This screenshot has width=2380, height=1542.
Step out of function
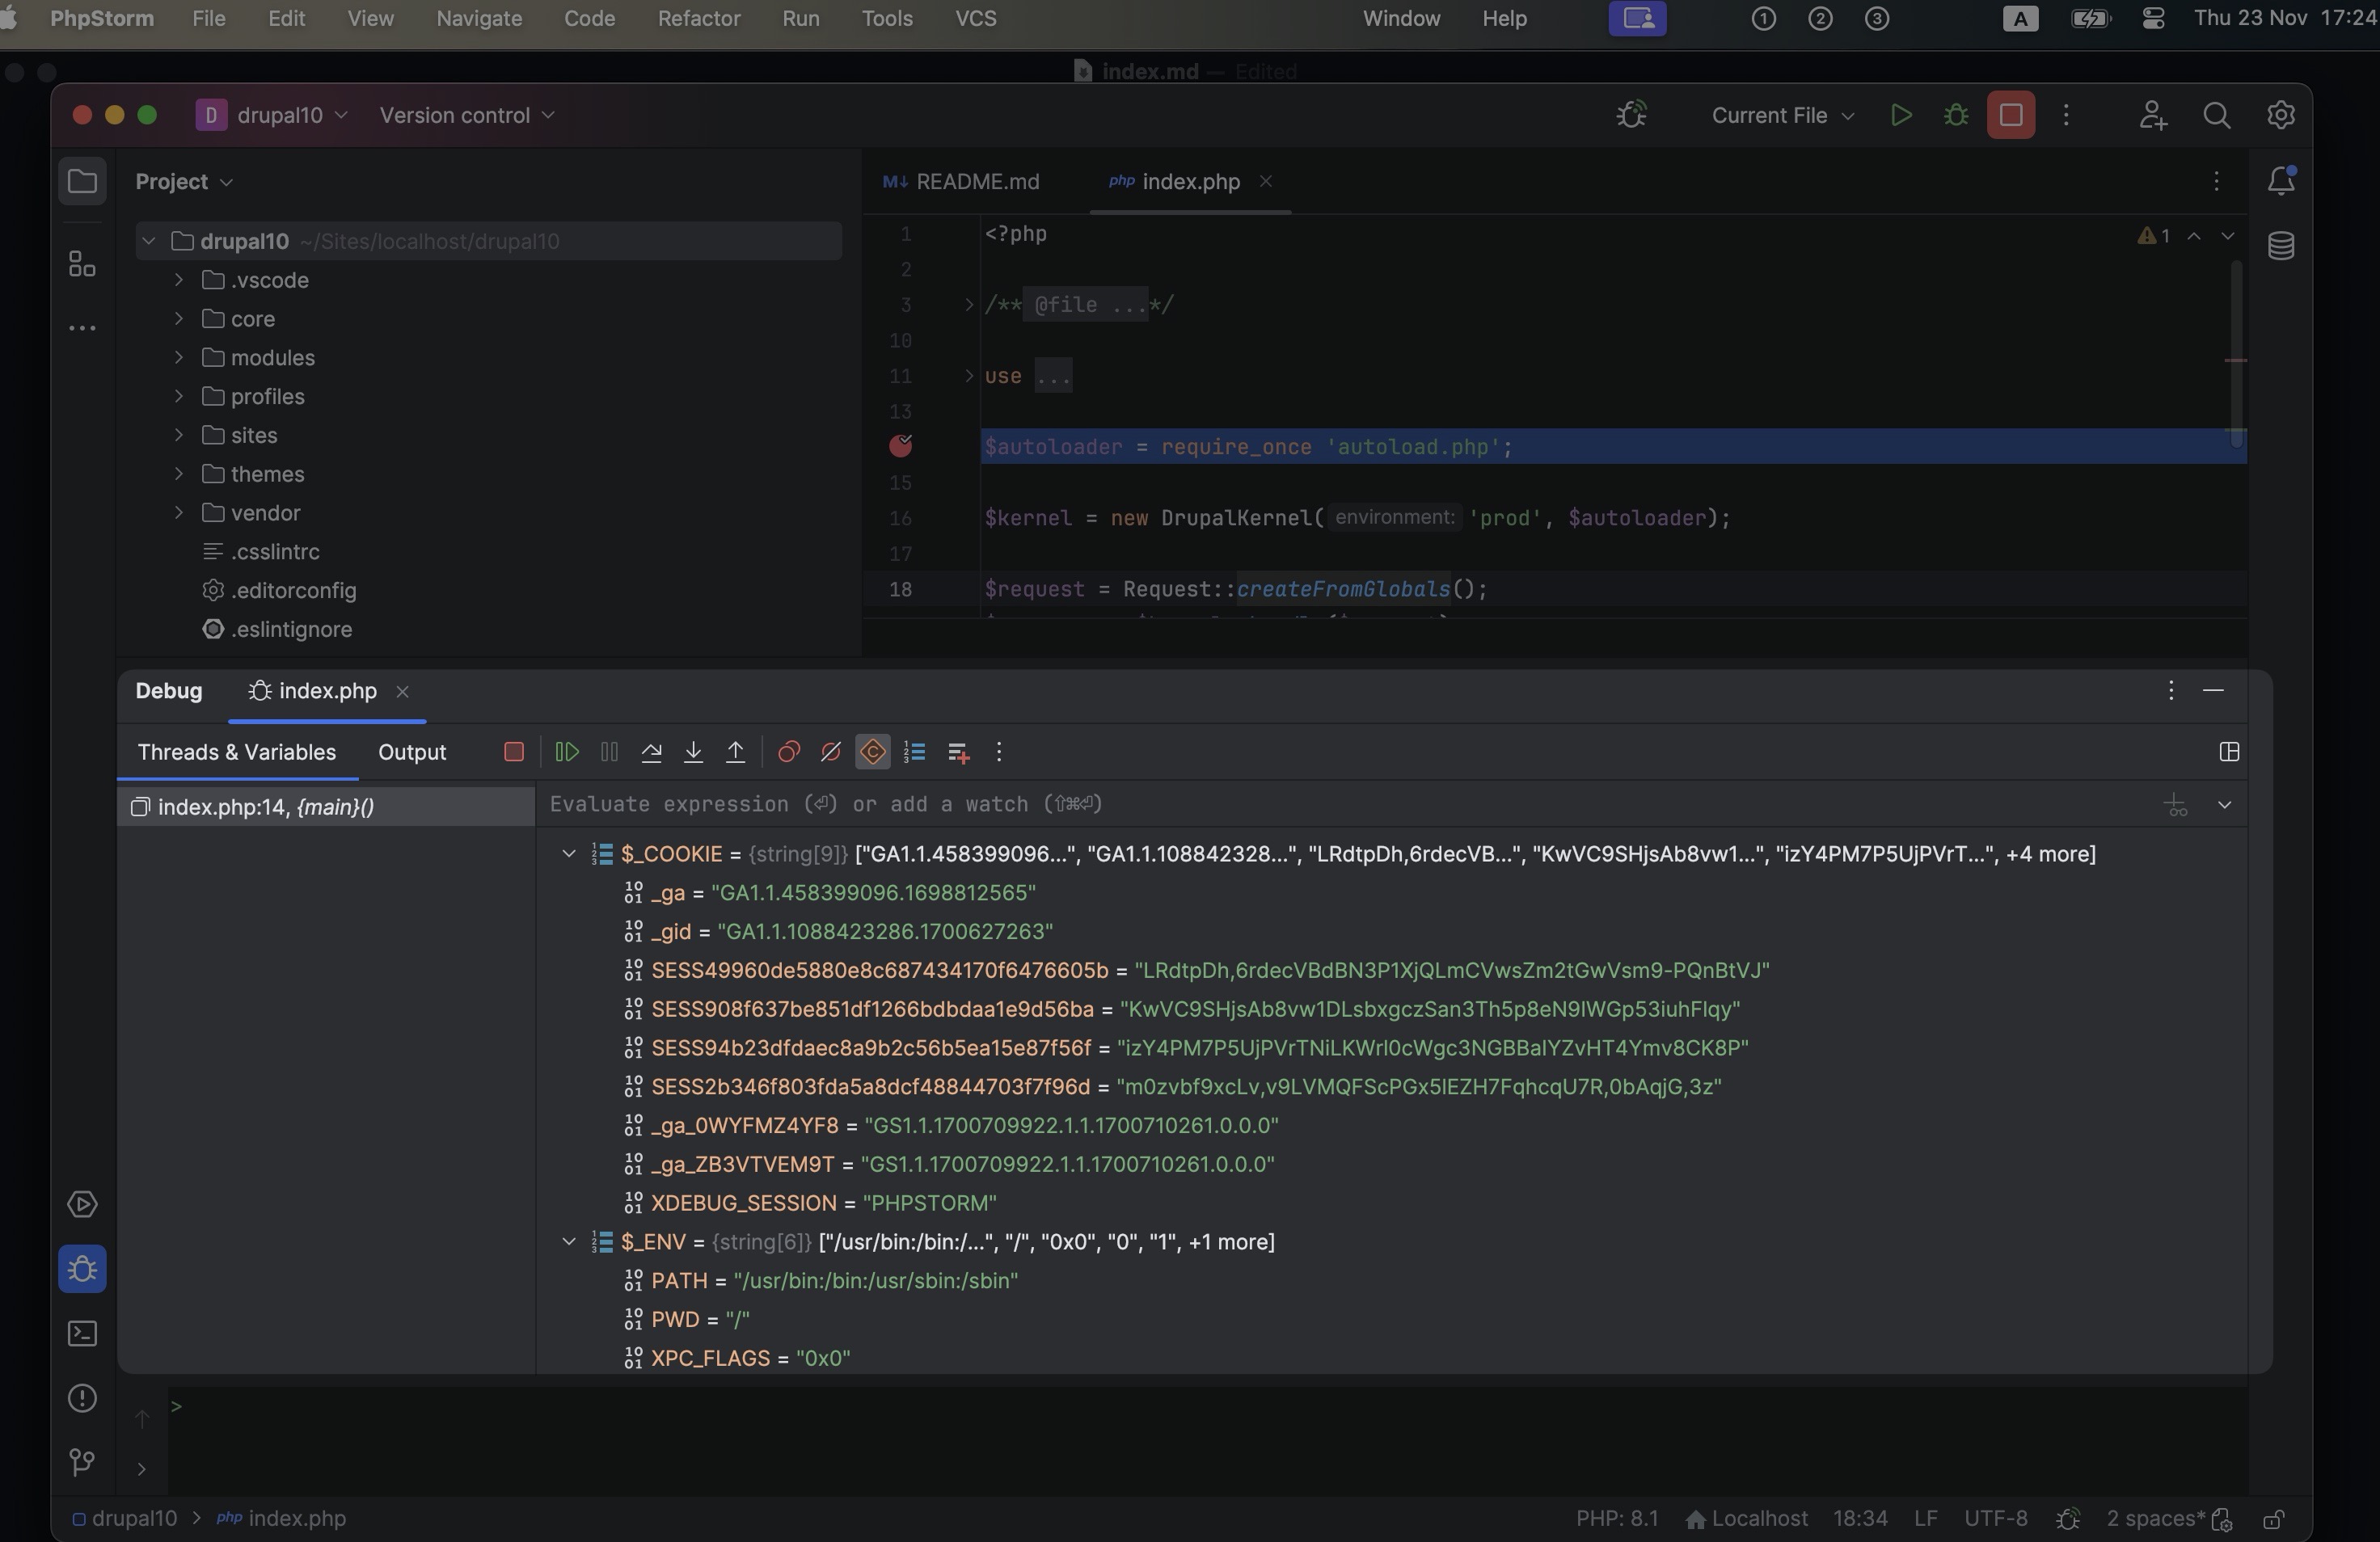(735, 752)
